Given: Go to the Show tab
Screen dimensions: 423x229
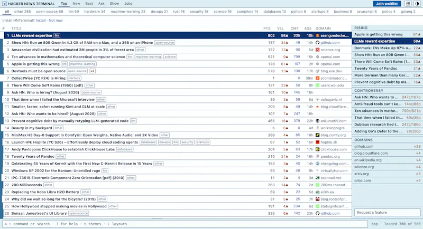Looking at the screenshot, I should (114, 4).
